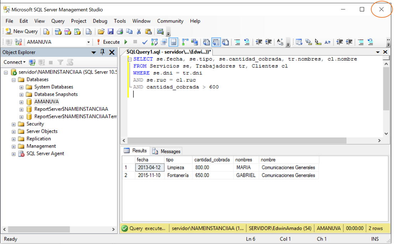
Task: Click the Execute button
Action: tap(109, 42)
